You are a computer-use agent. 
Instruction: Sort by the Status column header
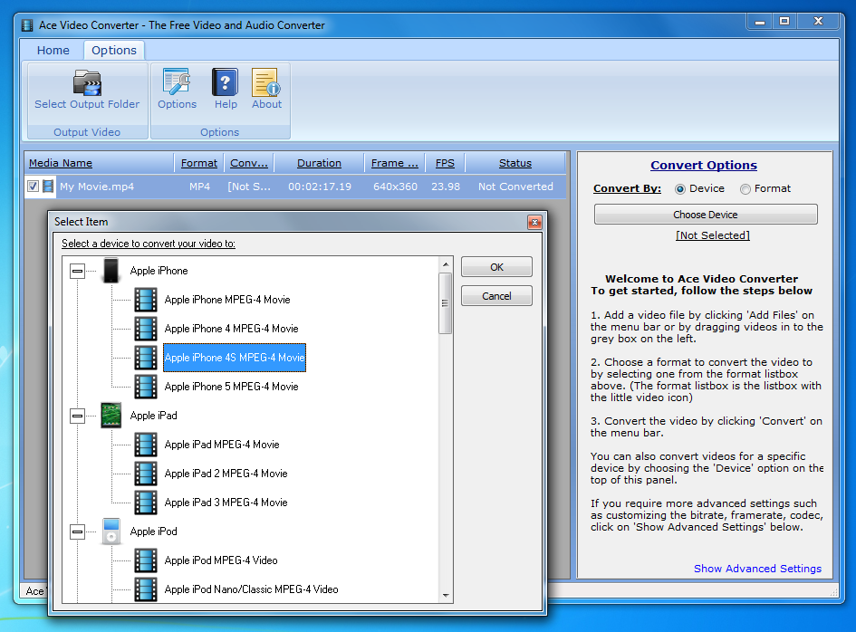pos(515,163)
